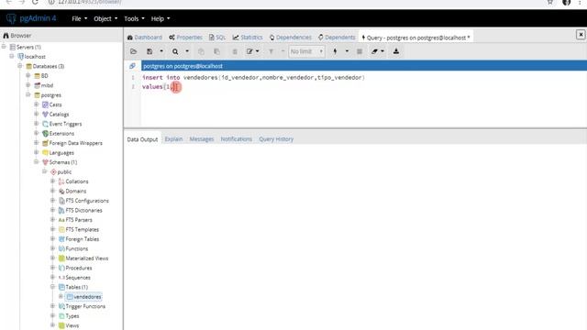Select the Explain tab

pos(173,138)
